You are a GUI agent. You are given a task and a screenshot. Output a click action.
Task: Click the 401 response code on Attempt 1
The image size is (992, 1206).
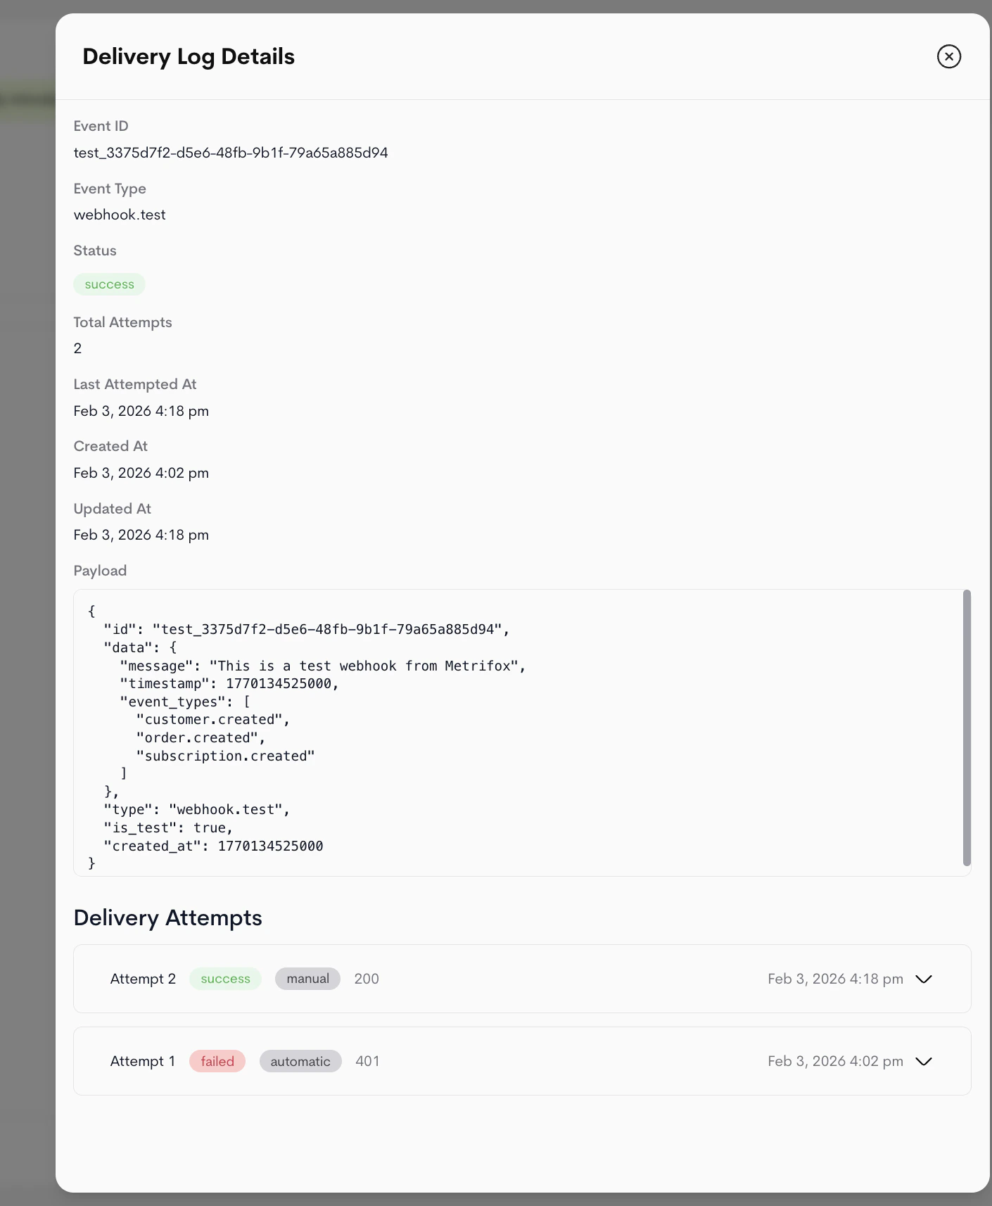367,1061
